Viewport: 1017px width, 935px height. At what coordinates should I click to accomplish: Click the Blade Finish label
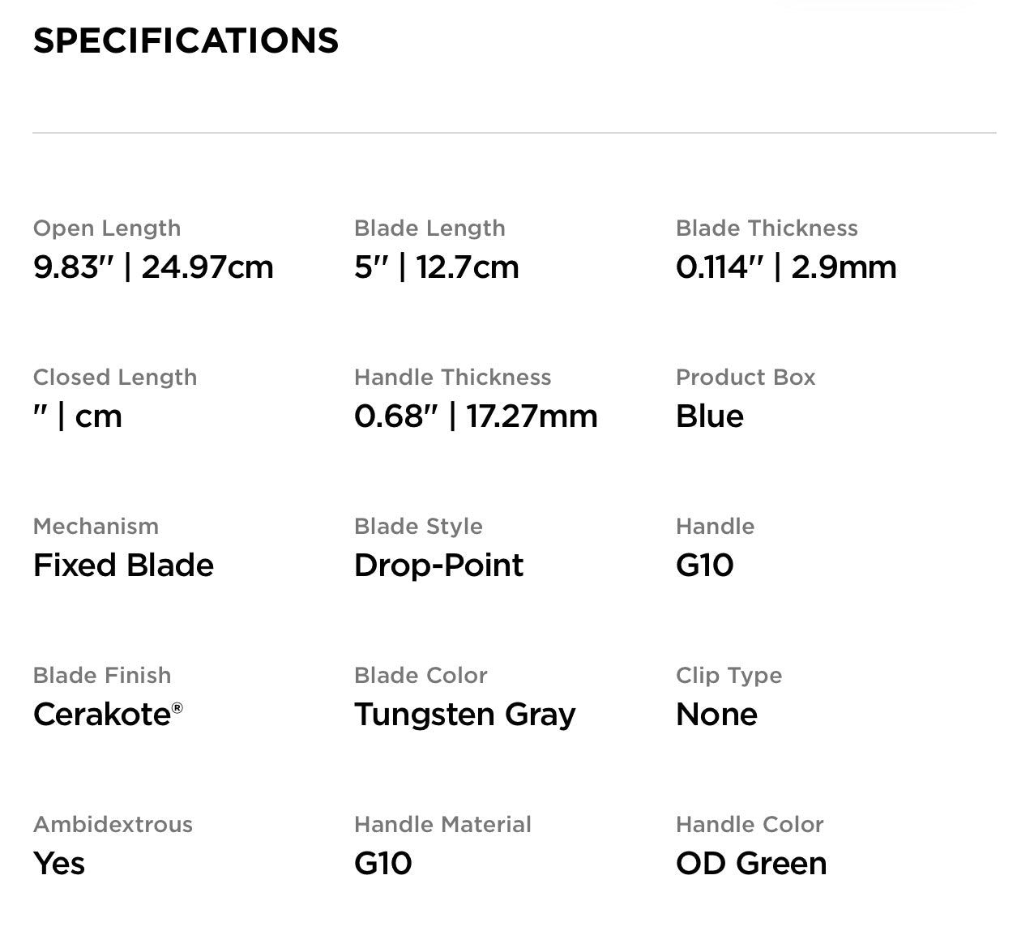[x=102, y=676]
